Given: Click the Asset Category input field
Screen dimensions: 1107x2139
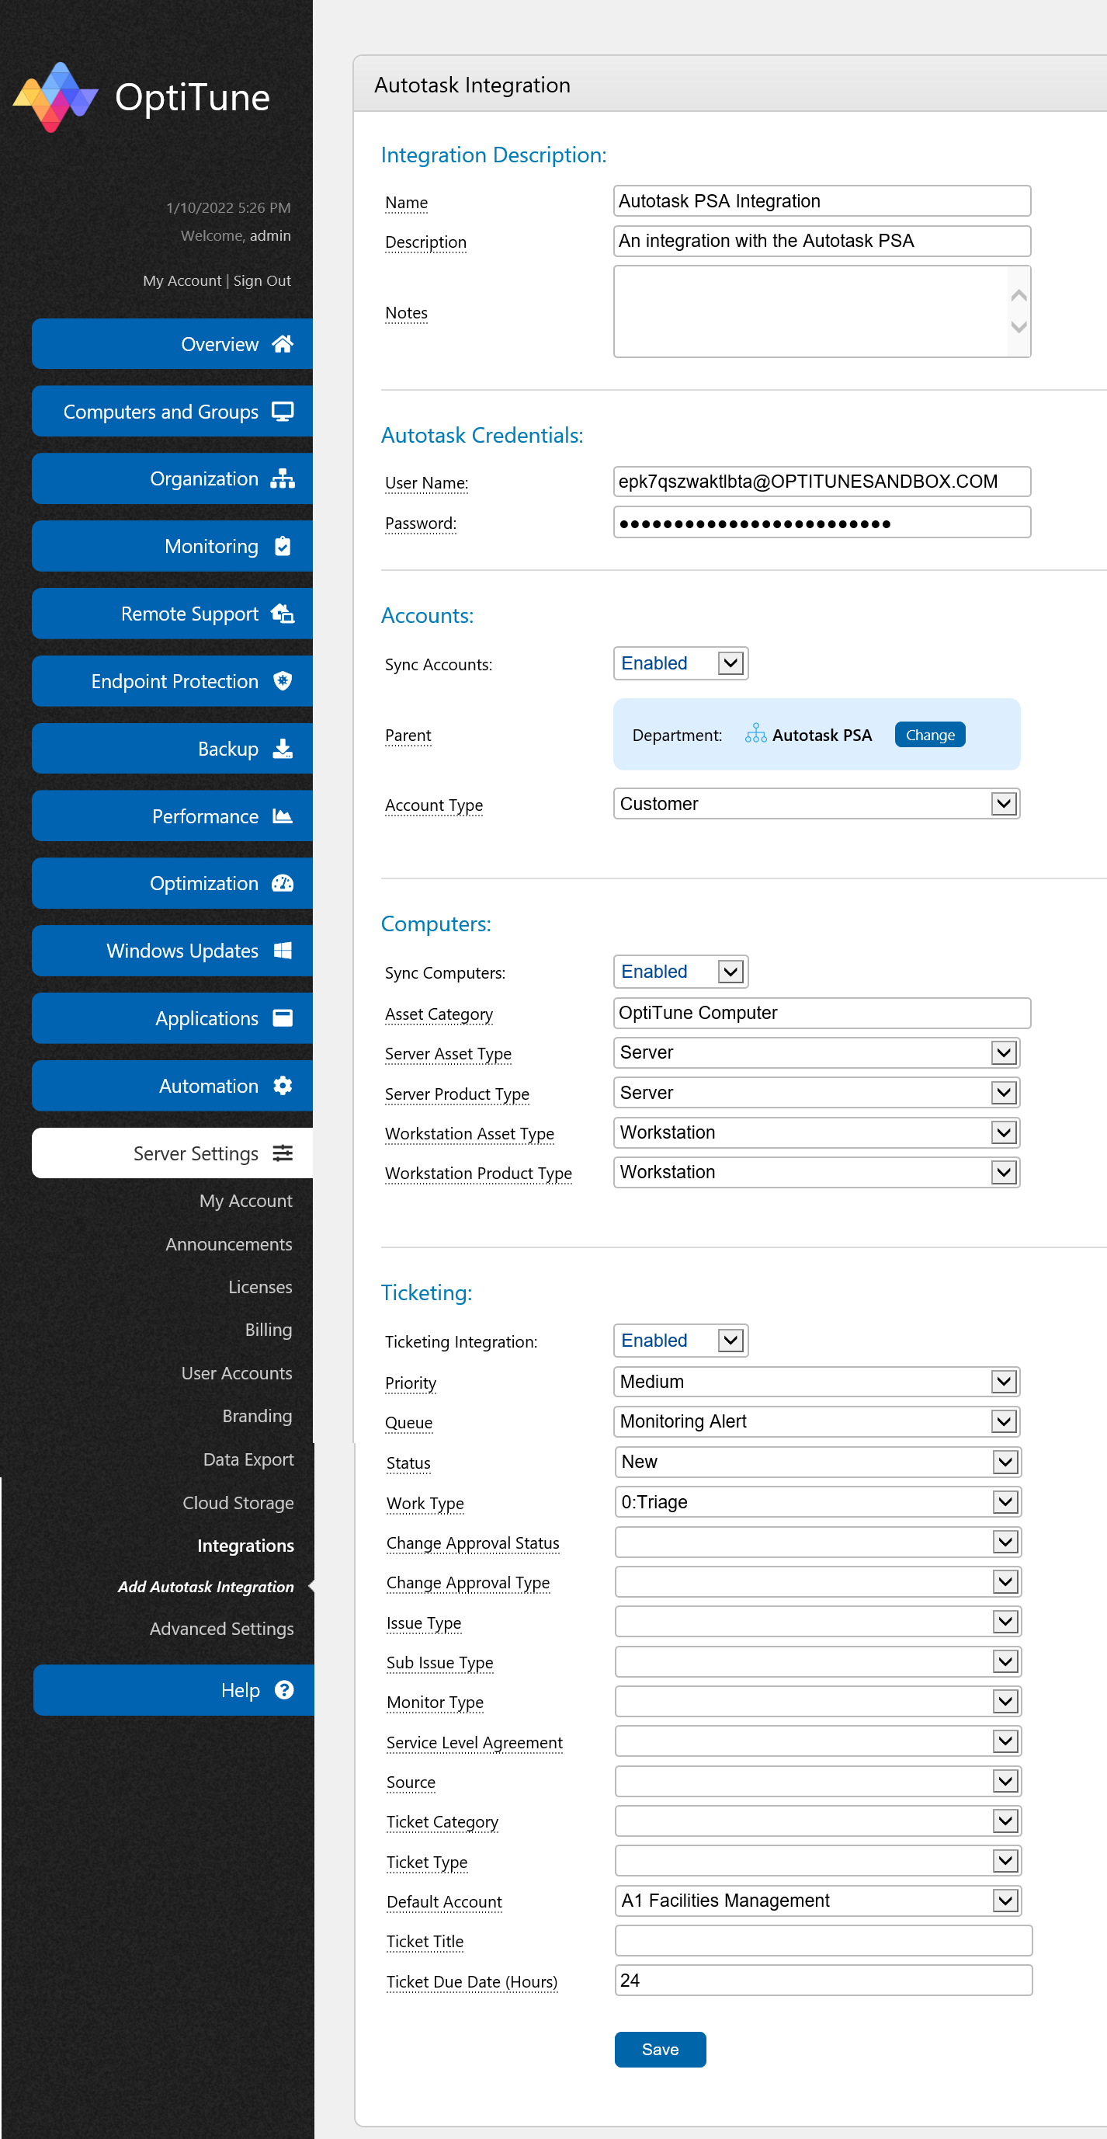Looking at the screenshot, I should (821, 1012).
